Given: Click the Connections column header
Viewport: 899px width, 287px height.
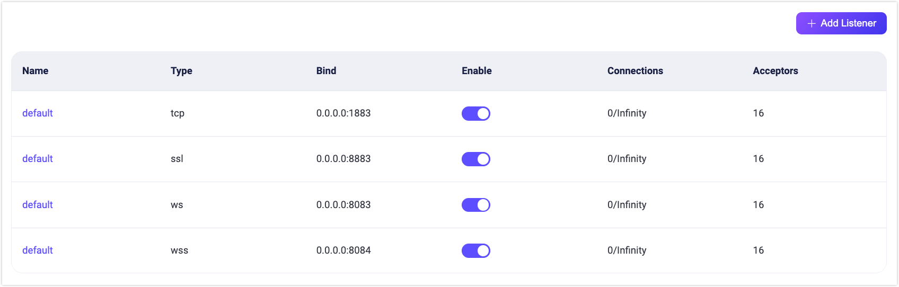Looking at the screenshot, I should [635, 71].
